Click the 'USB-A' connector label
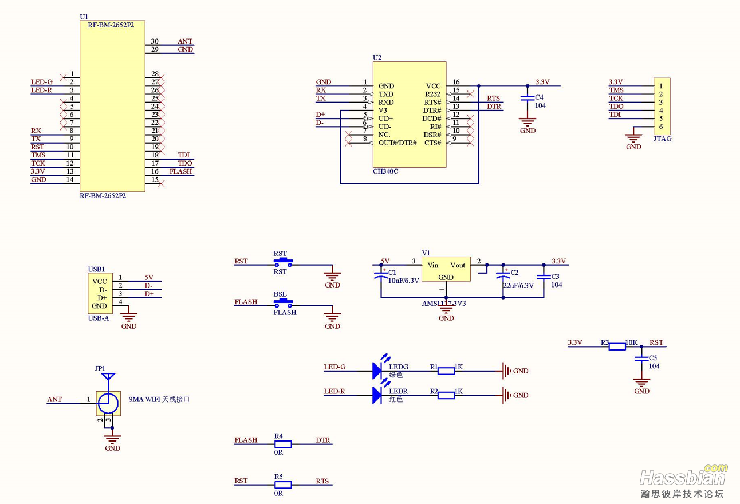 [x=98, y=318]
